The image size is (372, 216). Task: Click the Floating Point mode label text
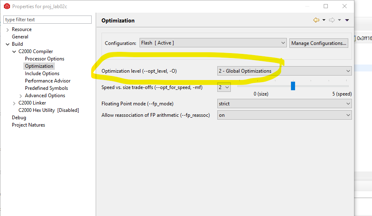138,104
